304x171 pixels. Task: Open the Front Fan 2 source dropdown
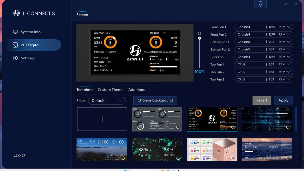pos(264,34)
